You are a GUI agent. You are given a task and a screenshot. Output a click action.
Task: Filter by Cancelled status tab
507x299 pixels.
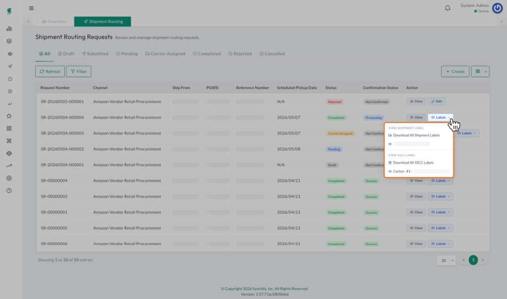[x=272, y=54]
